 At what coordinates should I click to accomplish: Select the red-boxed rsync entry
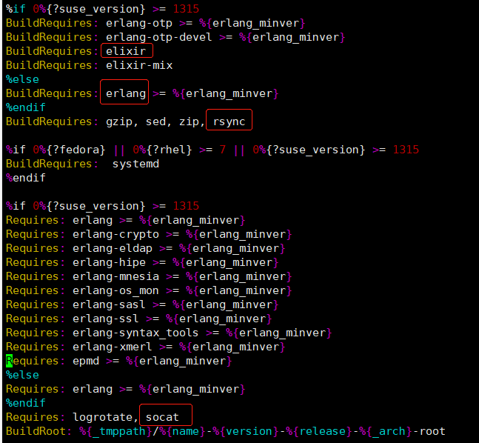pyautogui.click(x=230, y=121)
